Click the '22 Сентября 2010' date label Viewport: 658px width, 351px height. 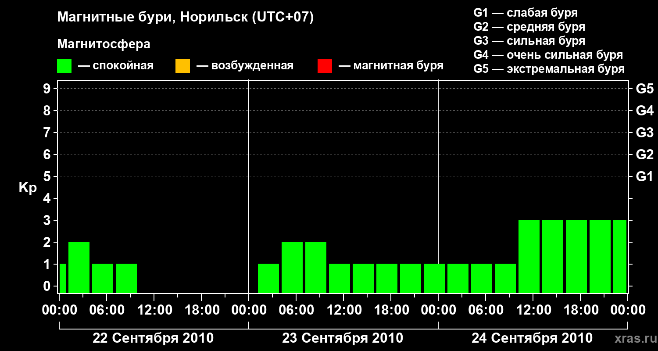[153, 338]
